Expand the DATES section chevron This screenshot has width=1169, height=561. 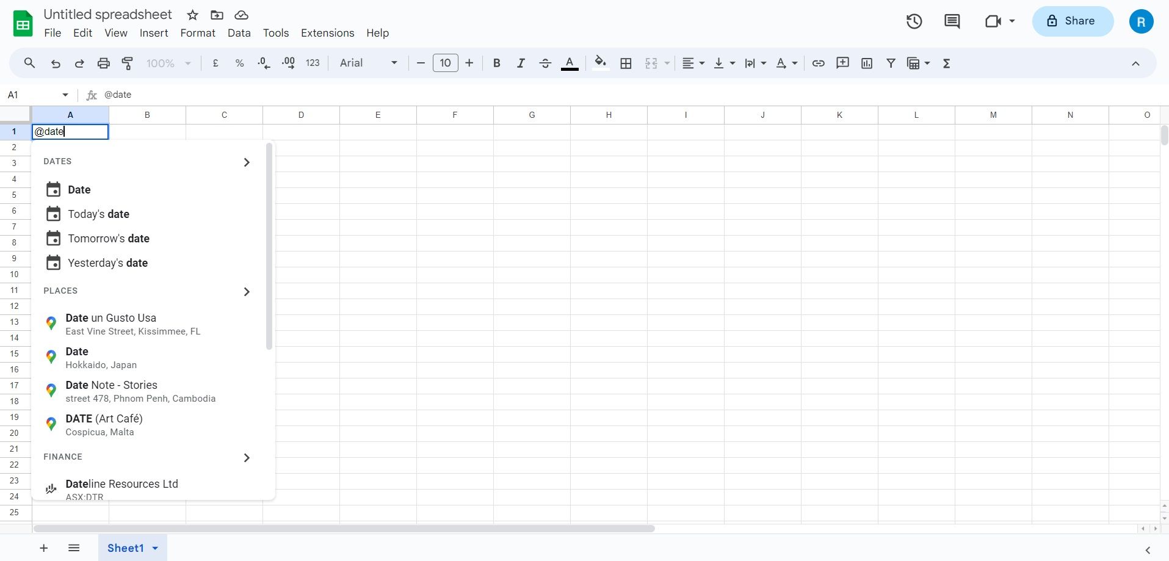(x=247, y=162)
